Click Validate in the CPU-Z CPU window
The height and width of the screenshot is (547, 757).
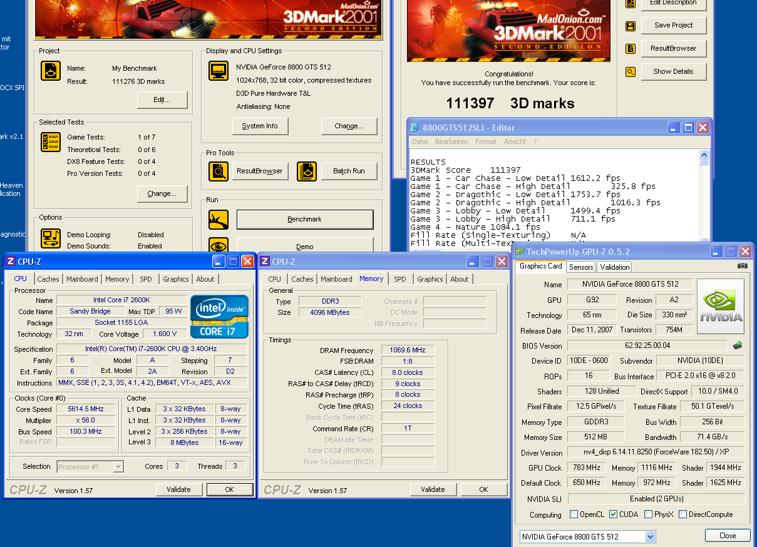point(178,489)
